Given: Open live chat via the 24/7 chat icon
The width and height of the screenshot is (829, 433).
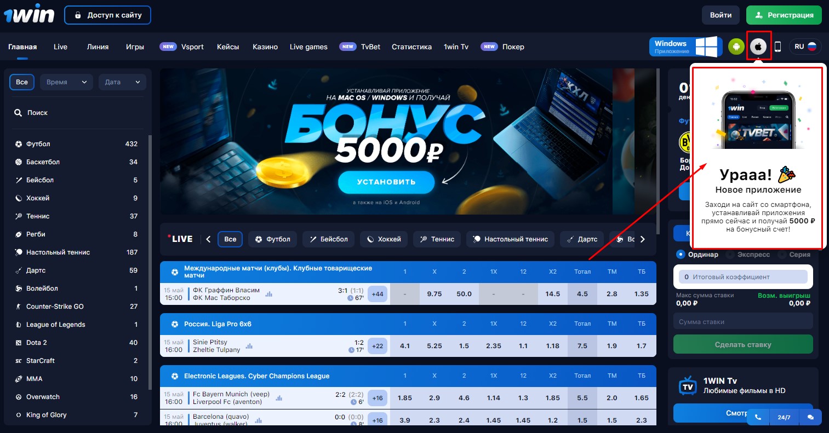Looking at the screenshot, I should (811, 417).
